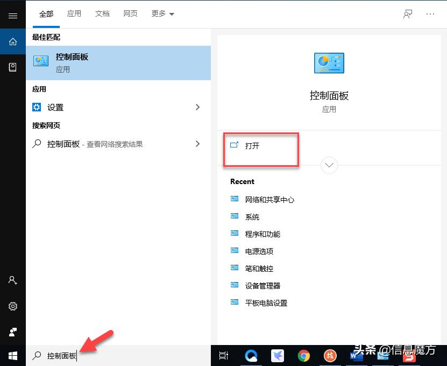Viewport: 447px width, 366px height.
Task: Open search journal icon in left sidebar
Action: [x=13, y=67]
